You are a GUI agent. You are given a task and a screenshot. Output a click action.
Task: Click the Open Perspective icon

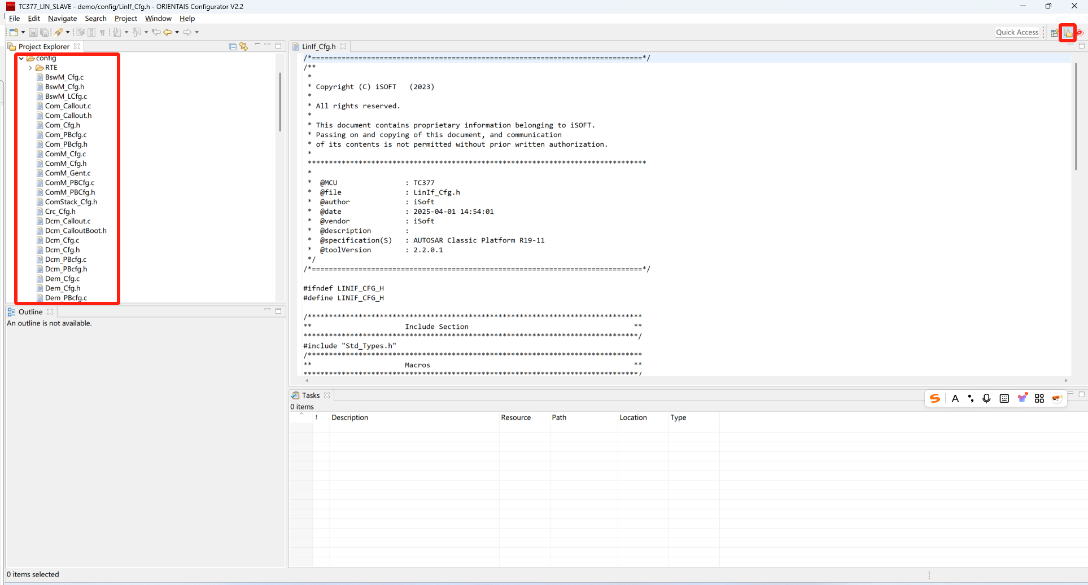(1054, 33)
